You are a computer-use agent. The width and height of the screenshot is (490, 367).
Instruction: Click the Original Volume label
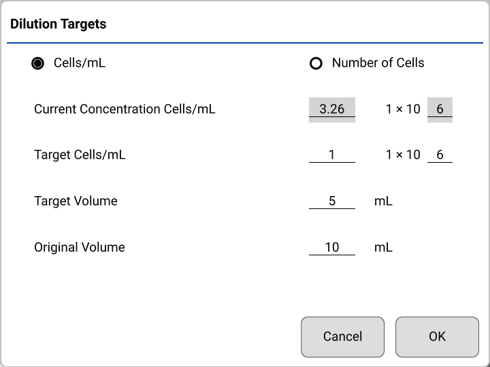80,247
